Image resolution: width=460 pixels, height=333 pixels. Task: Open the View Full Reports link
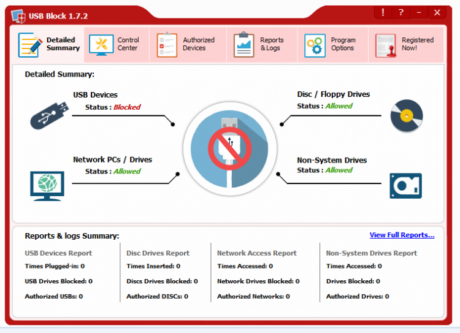402,235
